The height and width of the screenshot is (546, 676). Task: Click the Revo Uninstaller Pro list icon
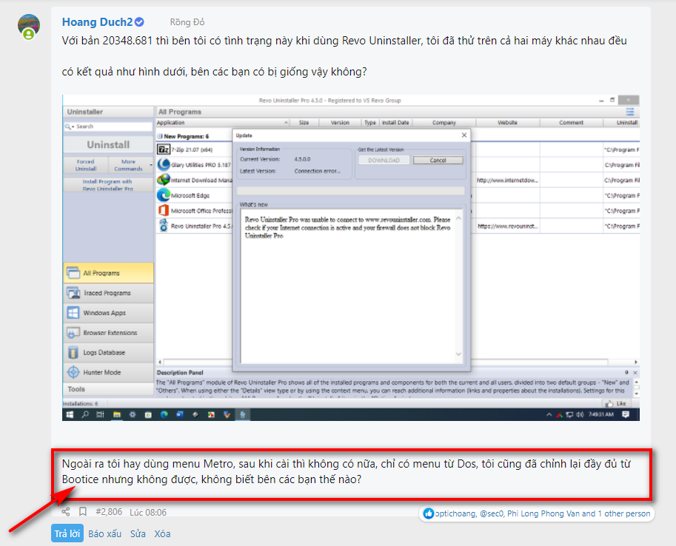pos(164,226)
